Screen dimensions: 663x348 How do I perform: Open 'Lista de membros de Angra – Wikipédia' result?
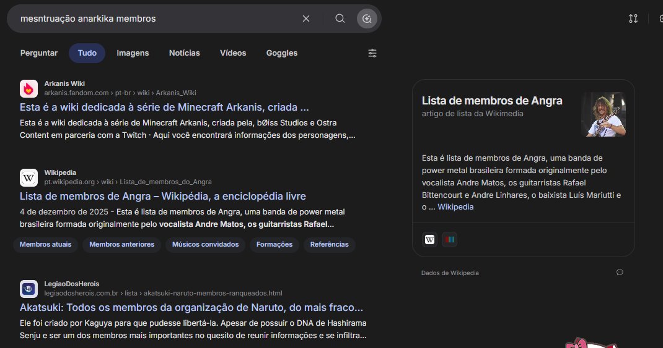click(163, 196)
